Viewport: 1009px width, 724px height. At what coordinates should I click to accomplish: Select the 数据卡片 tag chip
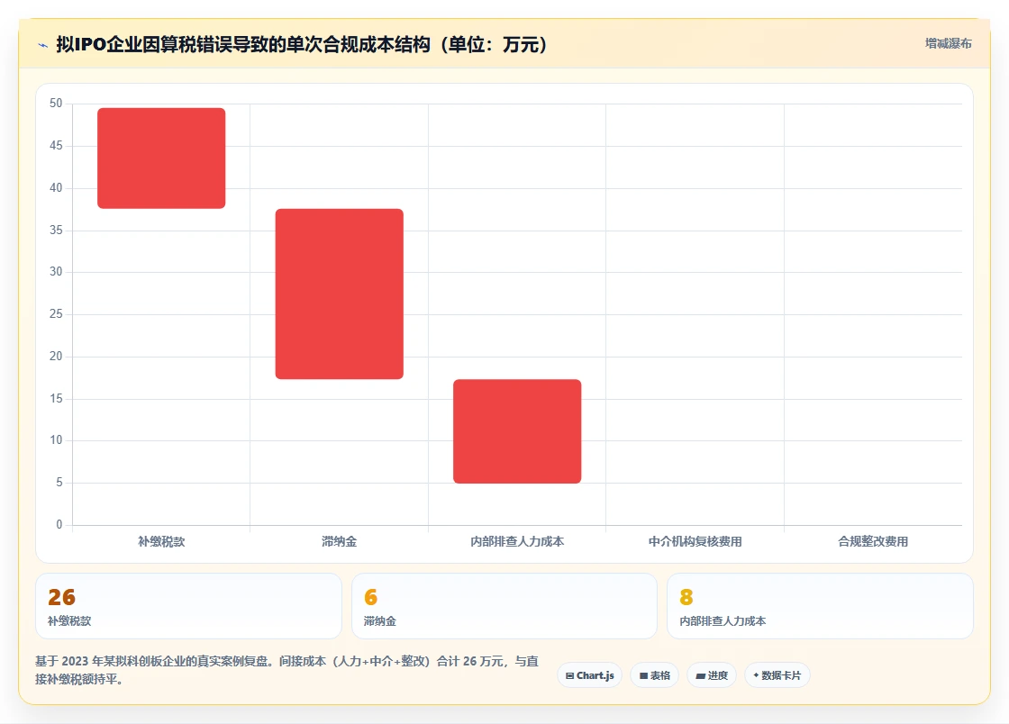tap(777, 675)
